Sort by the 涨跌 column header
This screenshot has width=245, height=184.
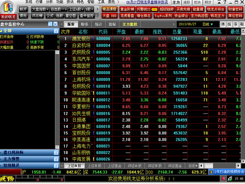click(157, 32)
